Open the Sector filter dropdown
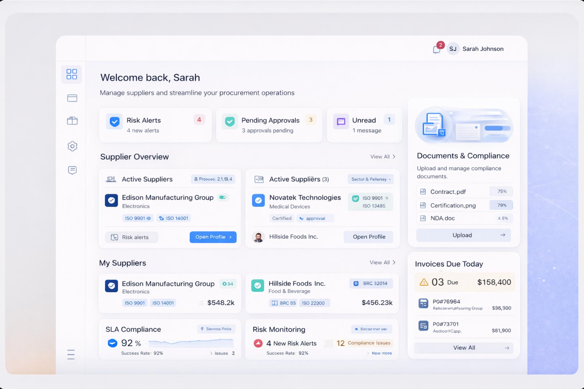The height and width of the screenshot is (389, 584). coord(370,179)
